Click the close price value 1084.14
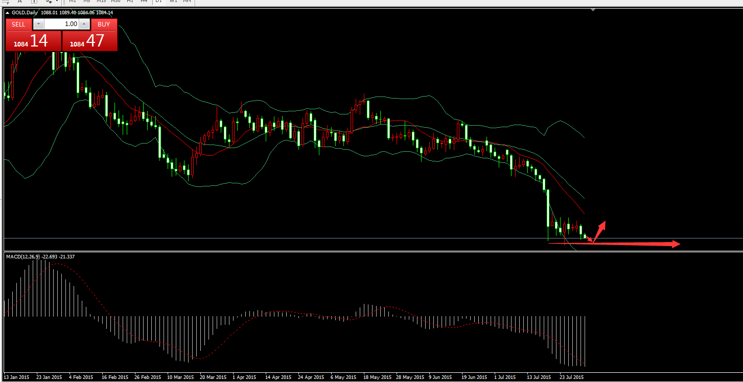Screen dimensions: 743x382 (x=105, y=13)
